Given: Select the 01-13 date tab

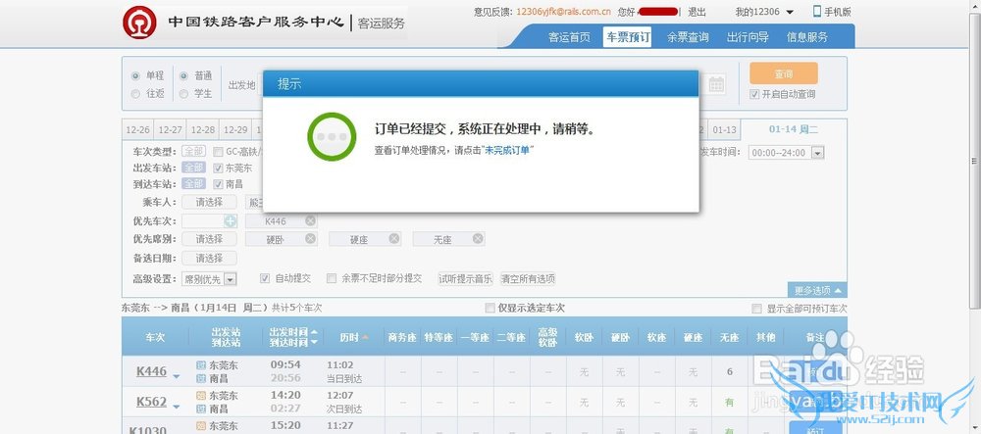Looking at the screenshot, I should (724, 130).
